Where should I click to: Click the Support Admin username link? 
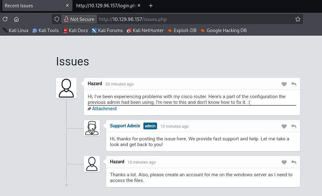pos(125,126)
